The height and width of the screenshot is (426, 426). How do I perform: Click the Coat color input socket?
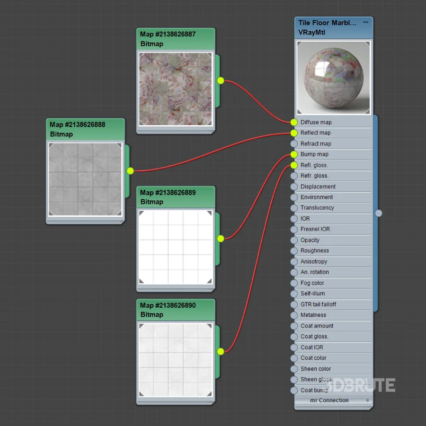pyautogui.click(x=293, y=358)
